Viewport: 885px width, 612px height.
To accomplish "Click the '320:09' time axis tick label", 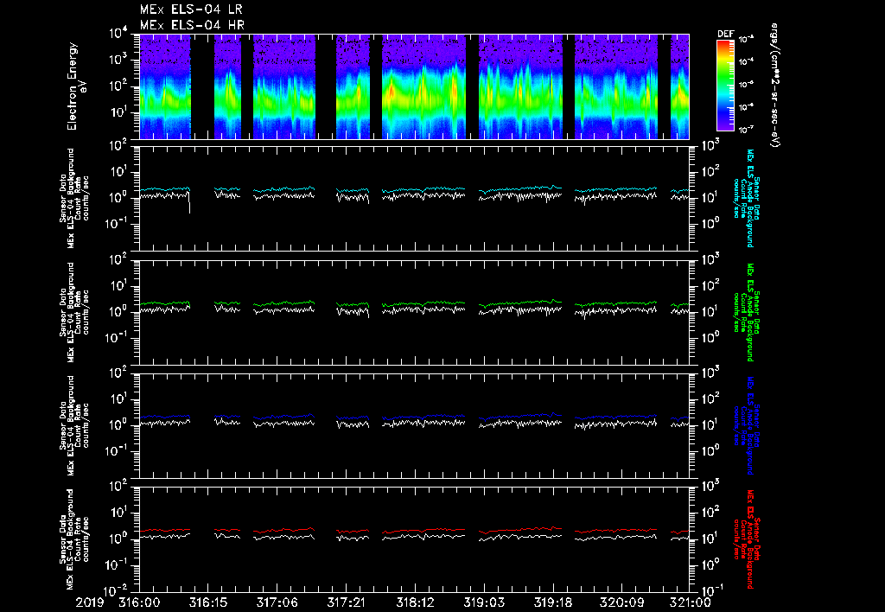I will (x=621, y=603).
